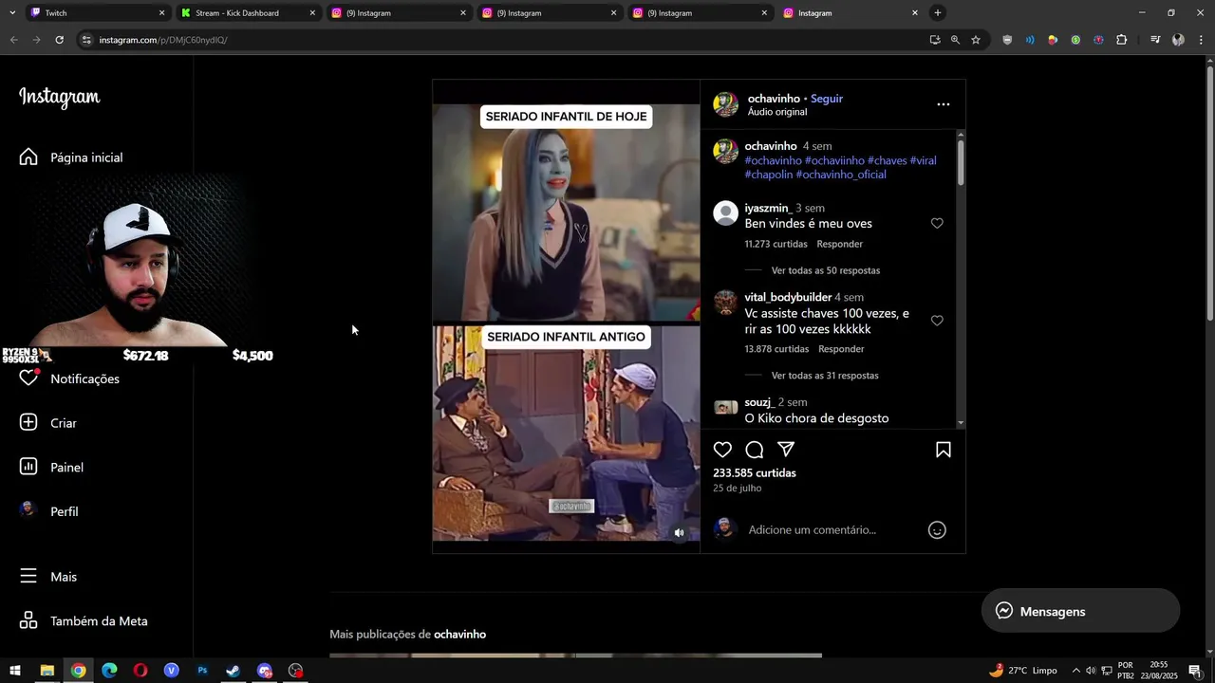Open iyaszmin_ profile from comment
1215x683 pixels.
(768, 208)
